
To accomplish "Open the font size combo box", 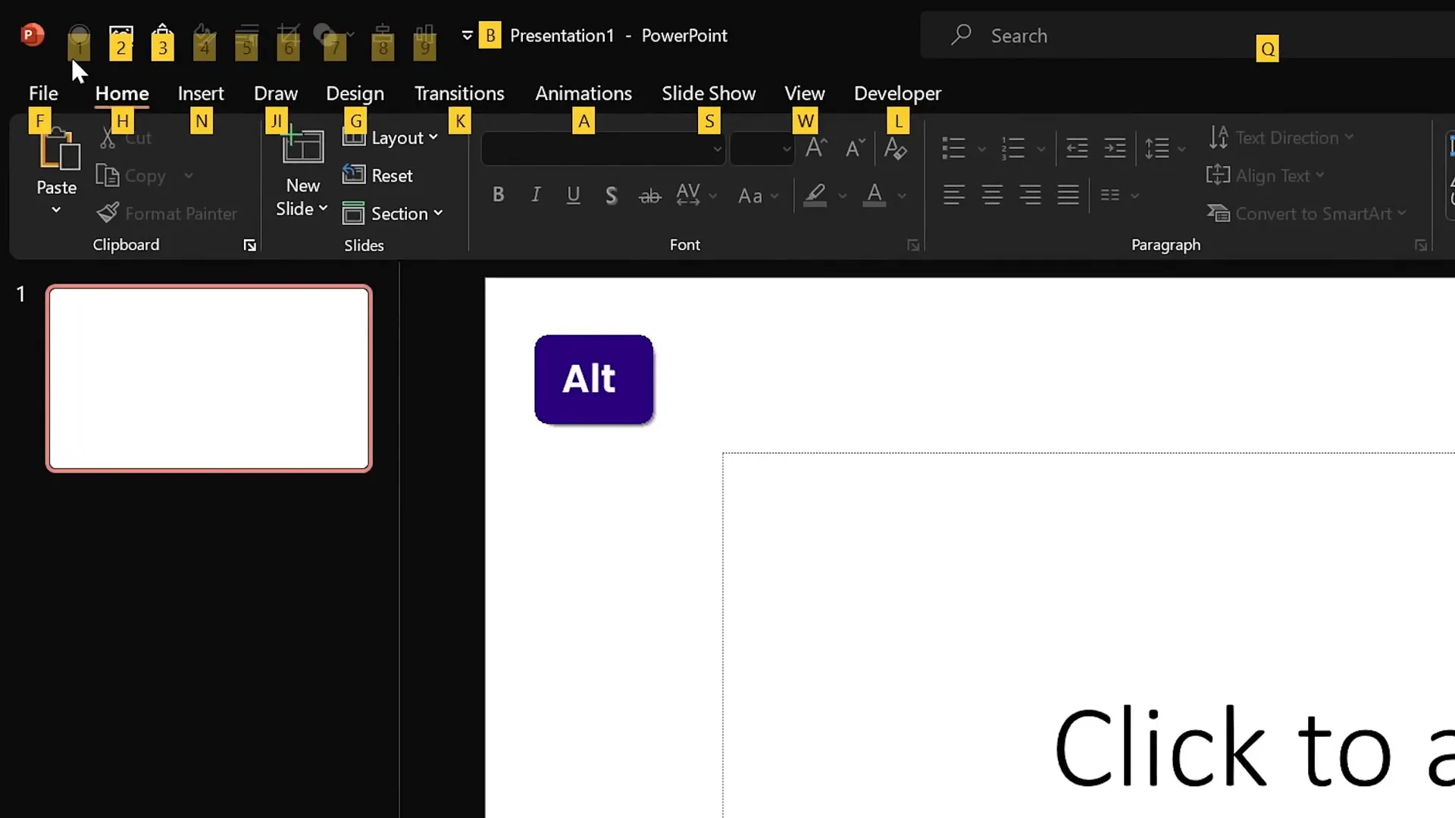I will click(x=762, y=148).
